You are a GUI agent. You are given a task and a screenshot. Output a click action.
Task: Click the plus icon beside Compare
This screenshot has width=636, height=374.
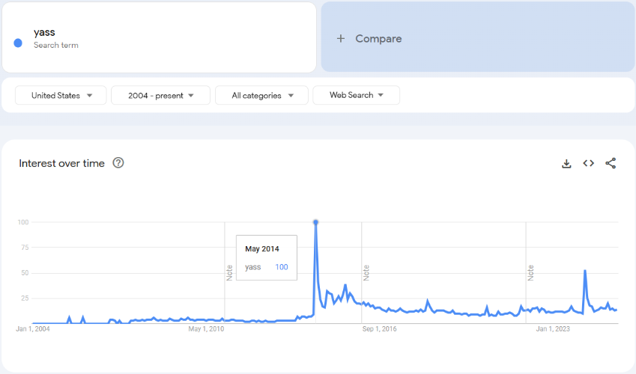(x=341, y=38)
